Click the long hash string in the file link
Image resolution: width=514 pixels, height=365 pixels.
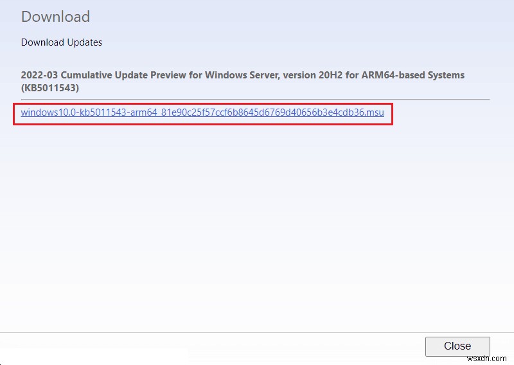pyautogui.click(x=258, y=112)
